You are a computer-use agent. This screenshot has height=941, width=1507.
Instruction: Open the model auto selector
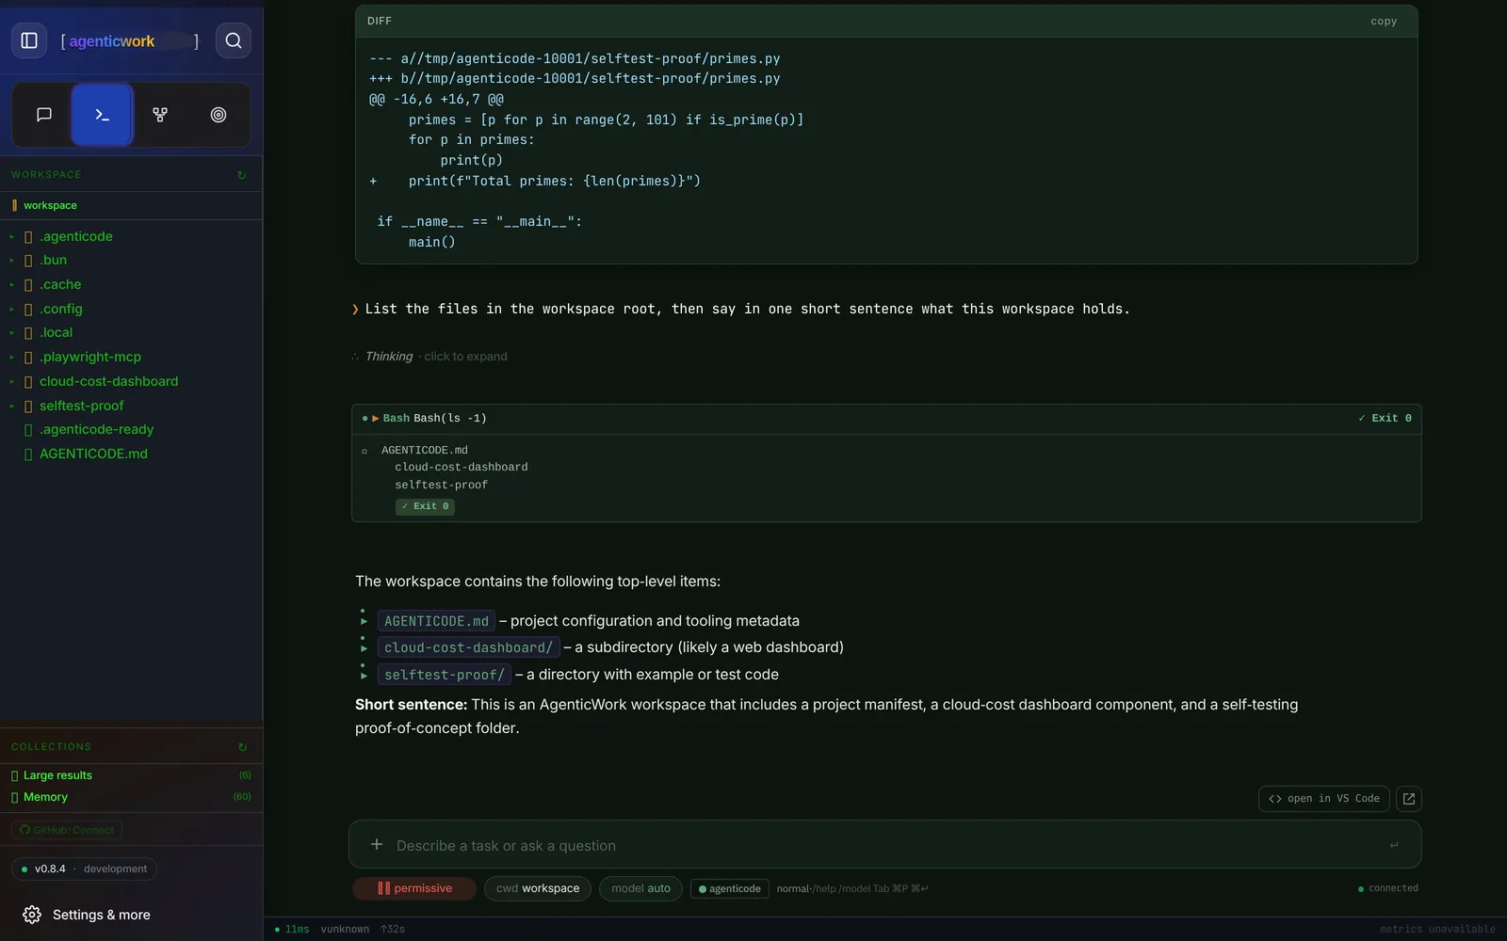[x=640, y=888]
